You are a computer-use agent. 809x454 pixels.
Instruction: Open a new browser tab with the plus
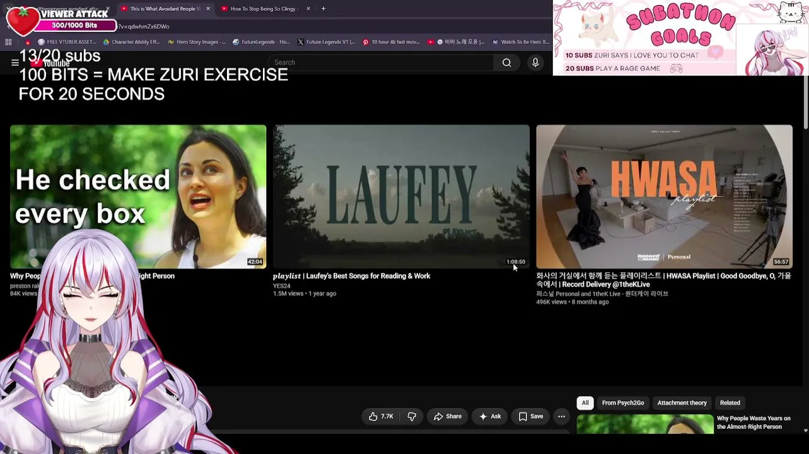(x=323, y=9)
